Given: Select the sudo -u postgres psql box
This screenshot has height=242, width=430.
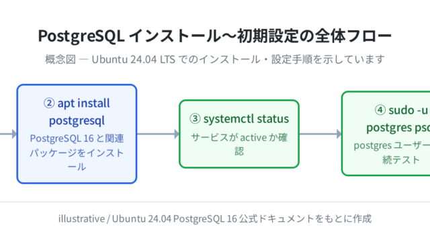Looking at the screenshot, I should (386, 134).
